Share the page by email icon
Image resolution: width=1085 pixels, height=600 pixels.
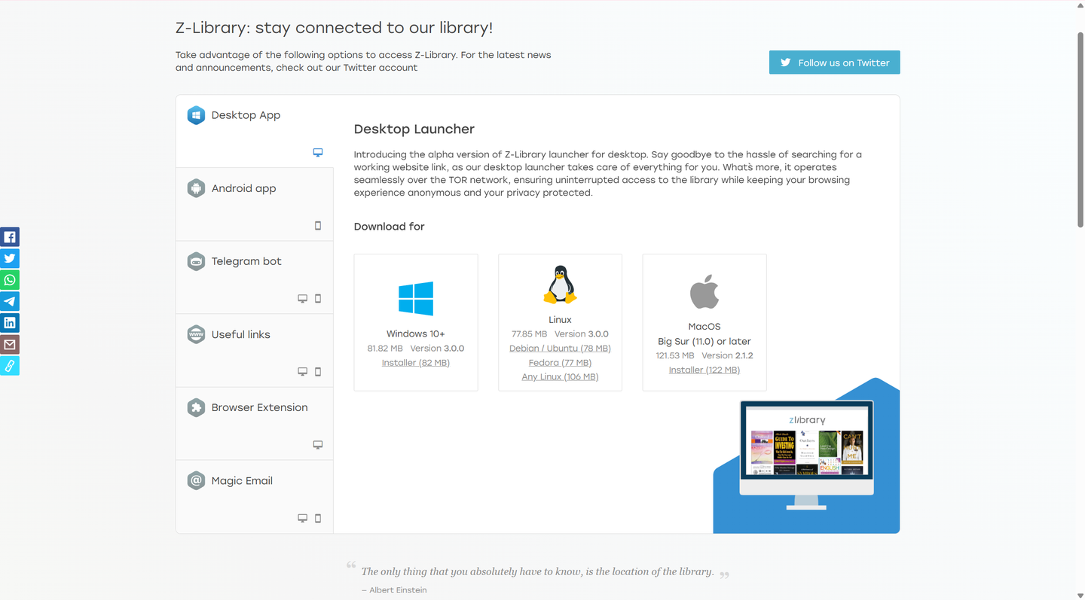(10, 345)
